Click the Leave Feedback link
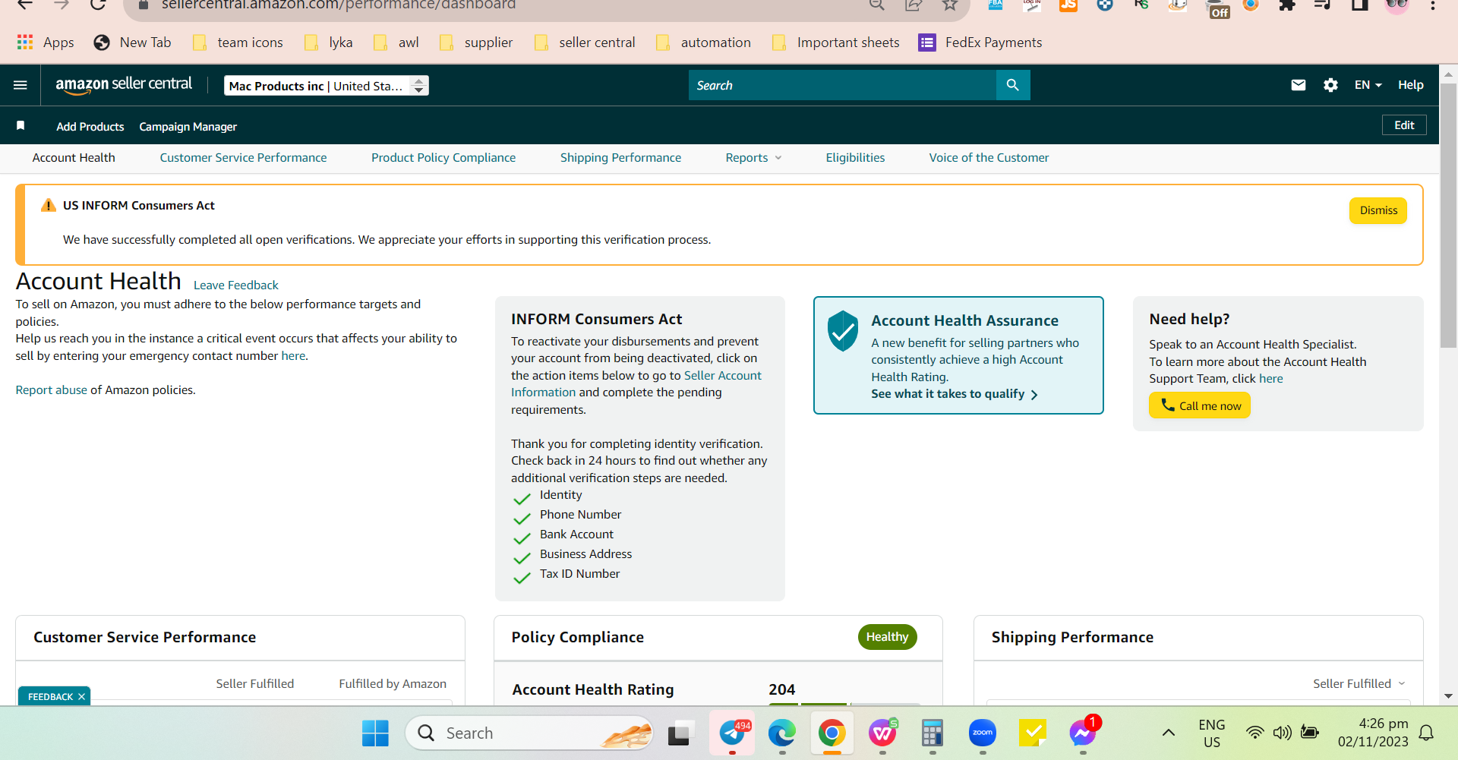The image size is (1458, 760). click(x=236, y=285)
